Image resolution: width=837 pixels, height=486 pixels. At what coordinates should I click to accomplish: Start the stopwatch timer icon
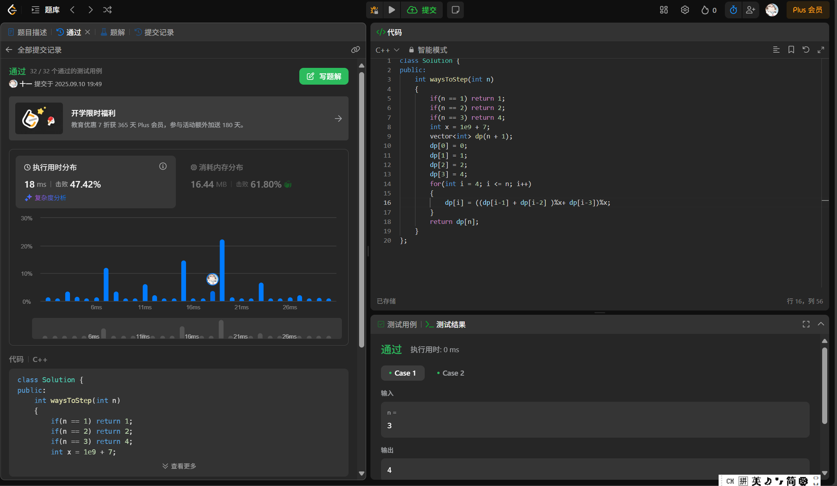point(733,10)
